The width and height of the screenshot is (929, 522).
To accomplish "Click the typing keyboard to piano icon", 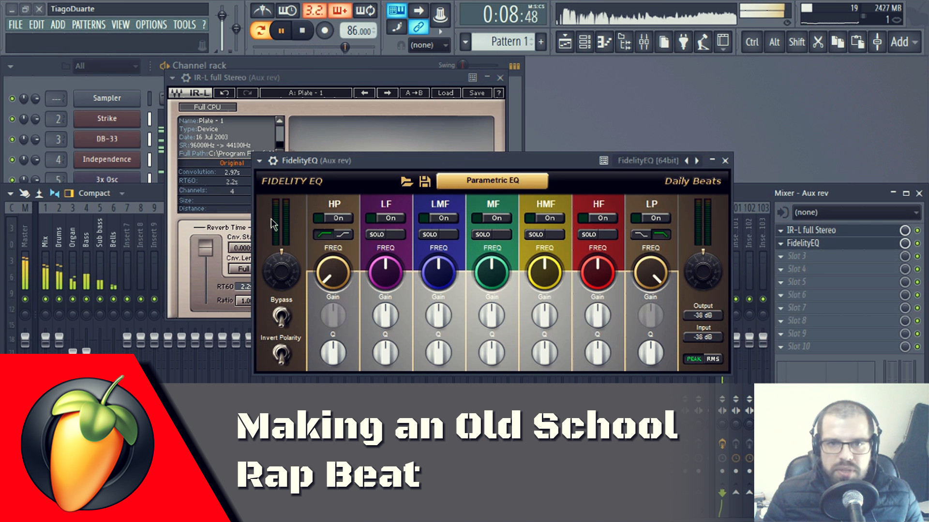I will click(396, 10).
